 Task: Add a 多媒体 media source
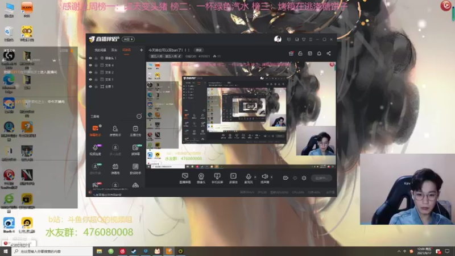coord(233,178)
